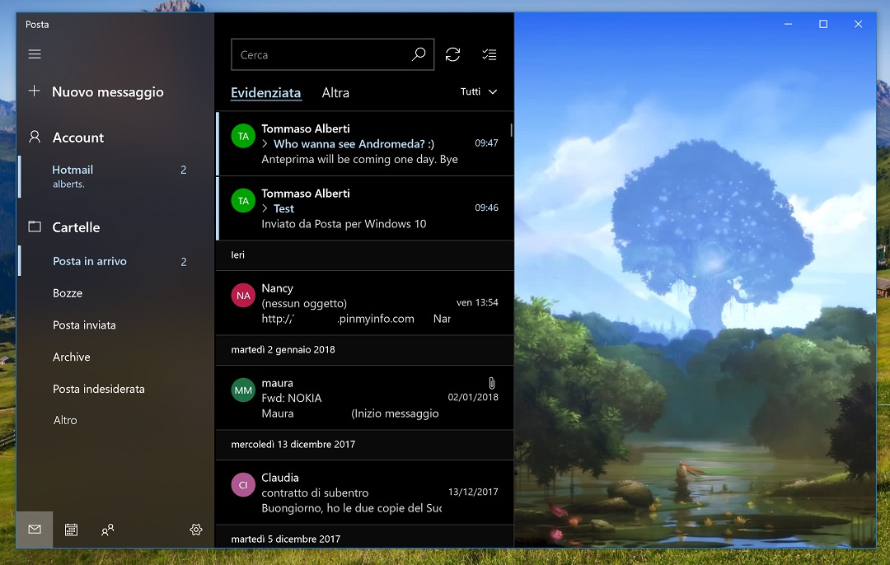This screenshot has width=890, height=565.
Task: Click the plus icon for new message
Action: tap(34, 91)
